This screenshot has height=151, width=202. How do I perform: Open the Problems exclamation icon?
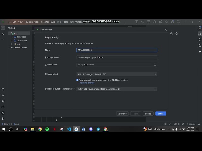point(3,107)
